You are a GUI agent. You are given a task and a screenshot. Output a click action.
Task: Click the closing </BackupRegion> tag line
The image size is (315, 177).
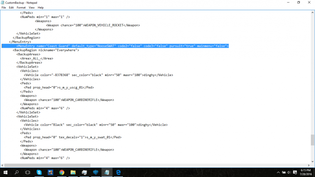coord(26,38)
